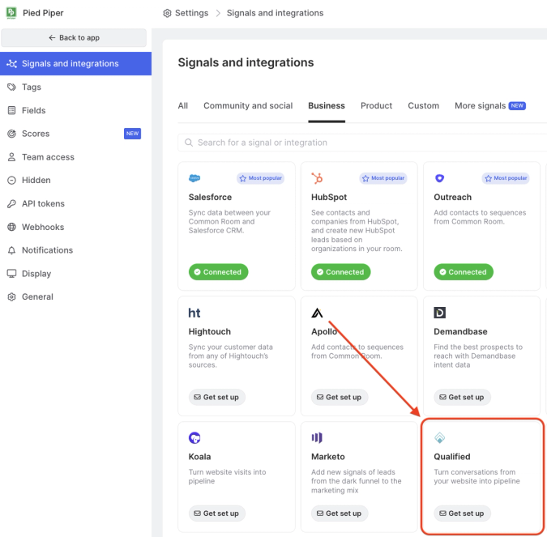
Task: Click the Demandbase D logo
Action: click(x=439, y=313)
